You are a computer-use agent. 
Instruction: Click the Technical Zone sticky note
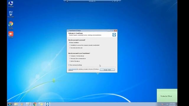(167, 95)
